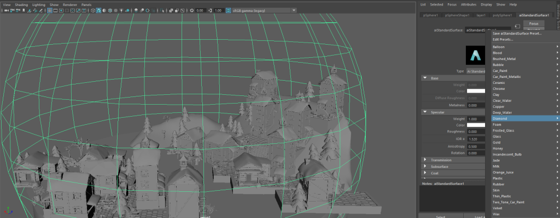Click the Arnold material swatch thumbnail

click(475, 55)
